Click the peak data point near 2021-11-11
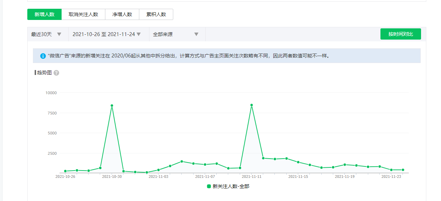Image resolution: width=441 pixels, height=201 pixels. (251, 105)
